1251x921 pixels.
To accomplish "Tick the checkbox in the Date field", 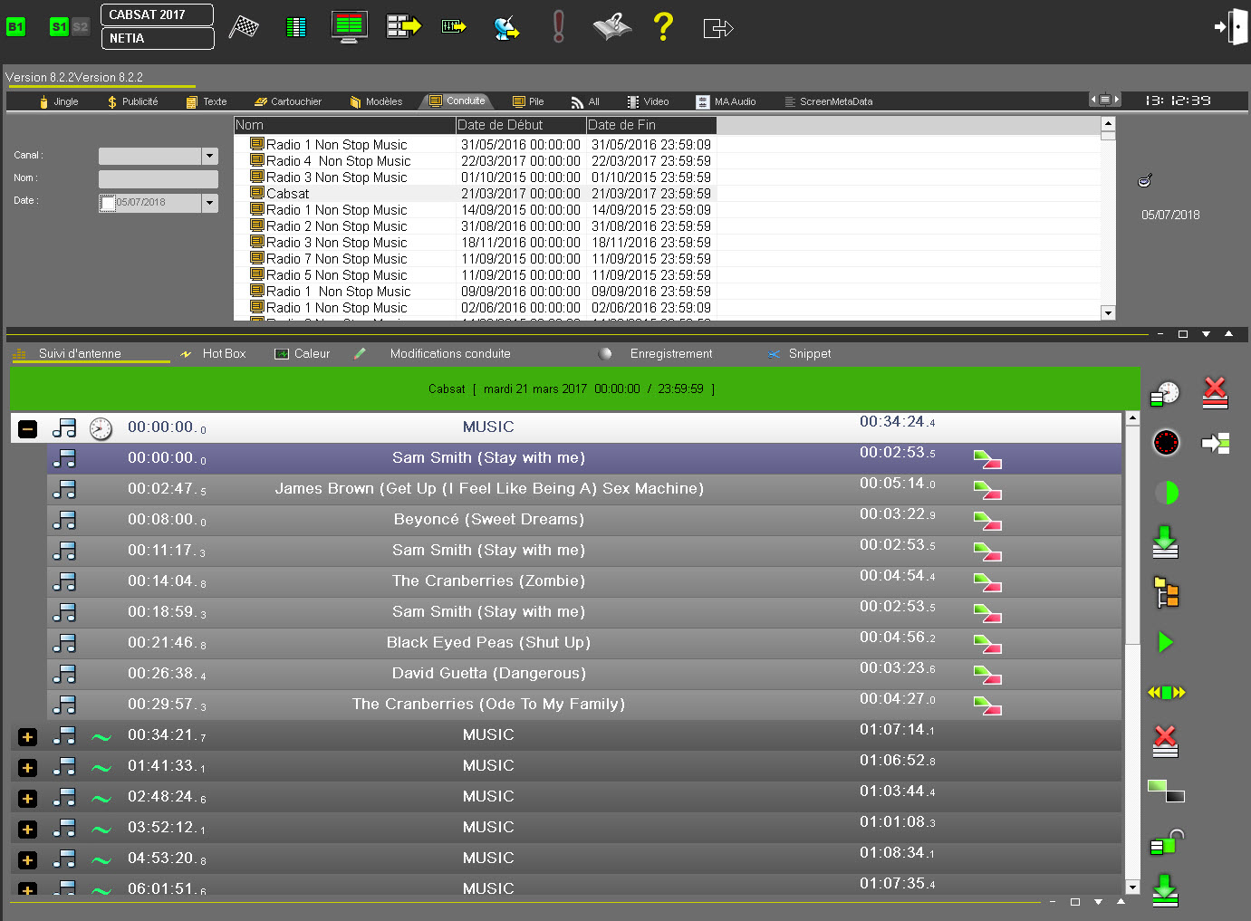I will (x=108, y=203).
